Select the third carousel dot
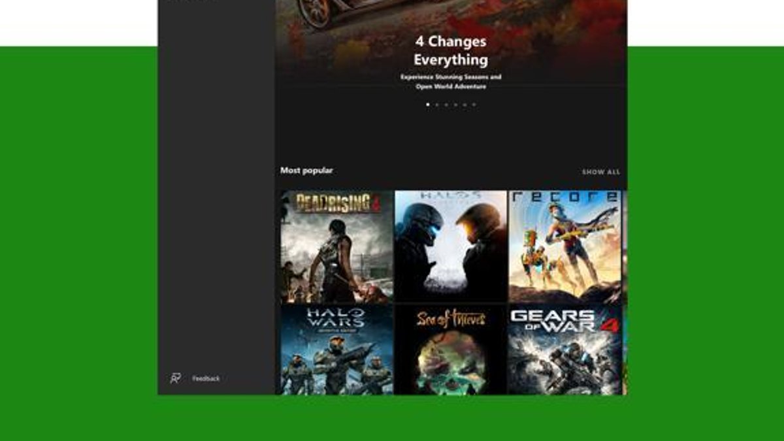Screen dimensions: 784x441 click(446, 105)
